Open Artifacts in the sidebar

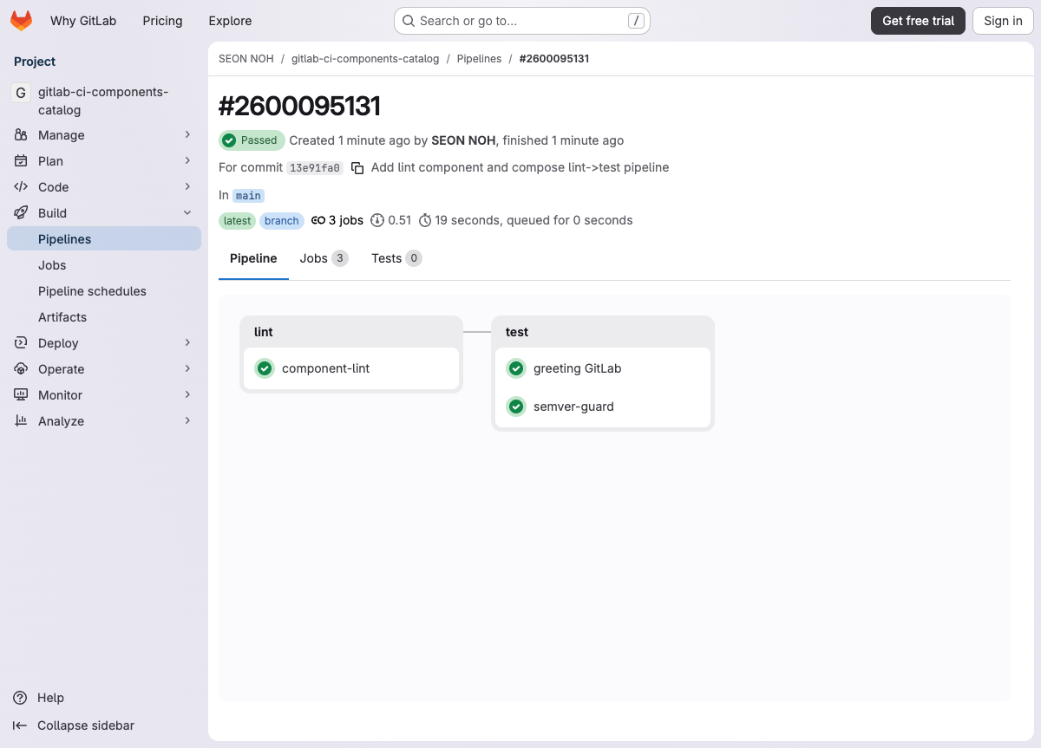[104, 317]
